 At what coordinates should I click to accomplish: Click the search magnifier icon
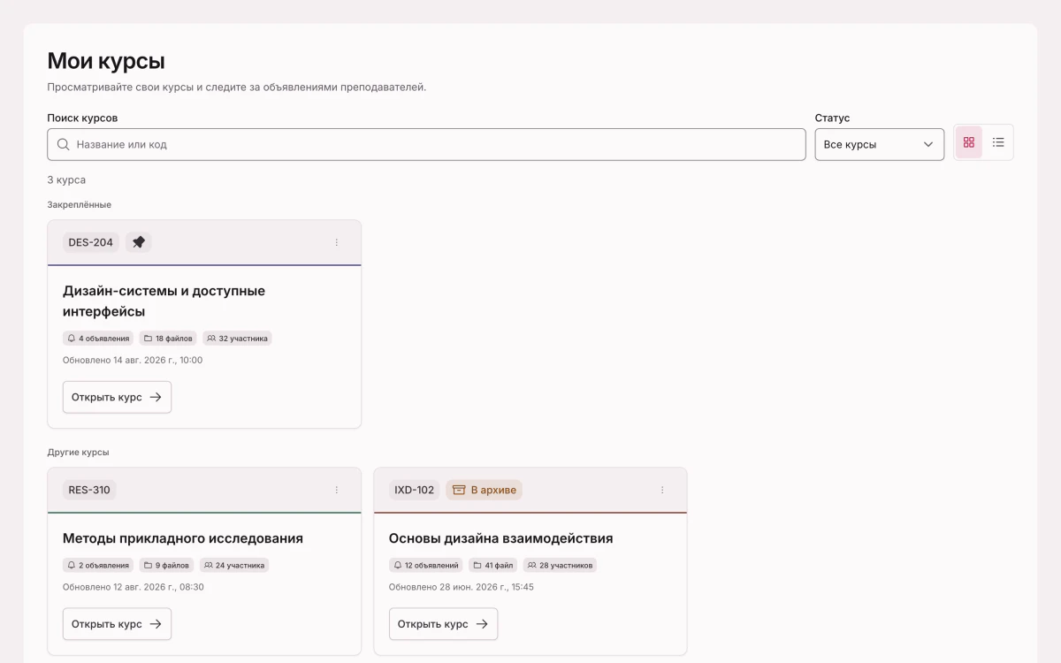[64, 144]
